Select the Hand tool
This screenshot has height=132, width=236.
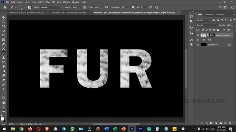tap(3, 102)
